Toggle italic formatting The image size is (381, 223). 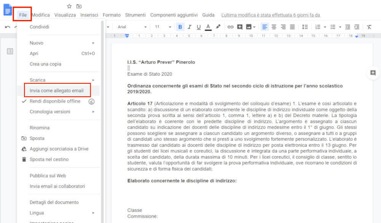[189, 27]
